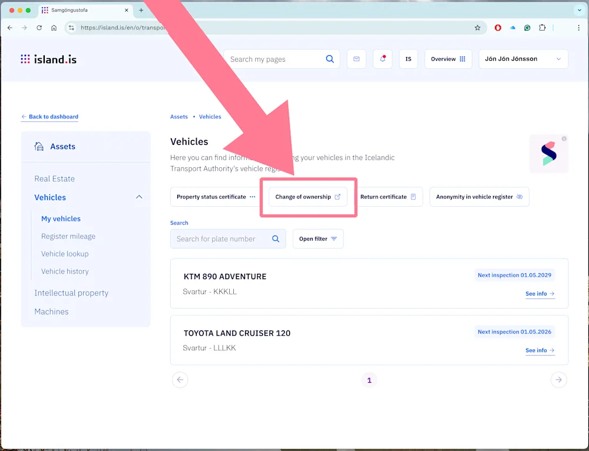Viewport: 589px width, 451px height.
Task: Click the magnifier in Search my pages
Action: point(330,59)
